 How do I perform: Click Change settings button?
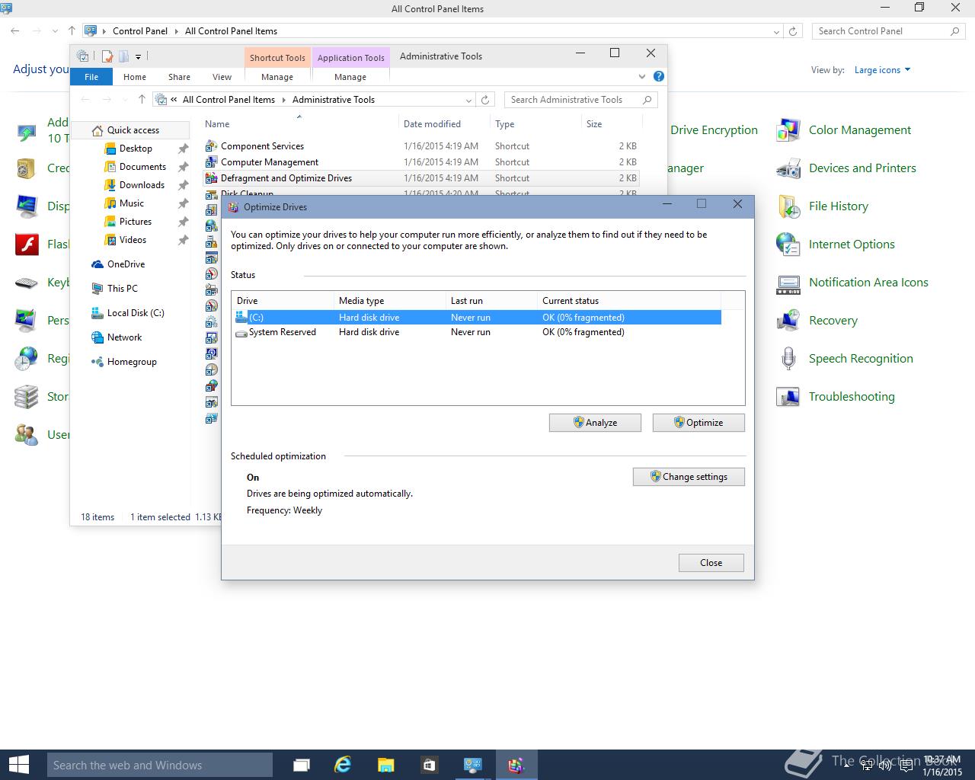point(689,477)
